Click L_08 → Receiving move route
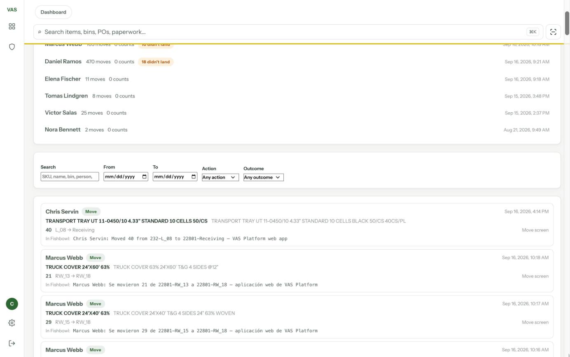 click(x=75, y=230)
